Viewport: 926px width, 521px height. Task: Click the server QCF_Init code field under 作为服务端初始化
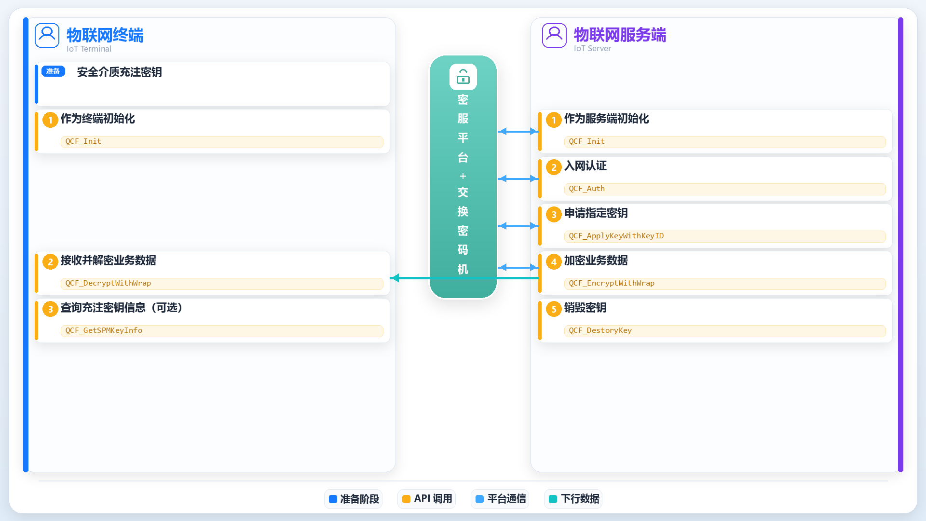click(x=725, y=141)
